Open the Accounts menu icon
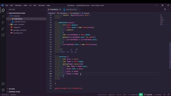171x96 pixels. pos(3,84)
